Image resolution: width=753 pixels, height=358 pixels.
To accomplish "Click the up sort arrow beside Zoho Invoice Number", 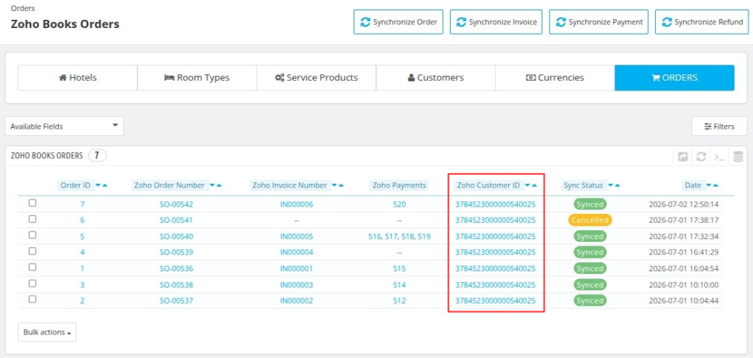I will coord(341,185).
